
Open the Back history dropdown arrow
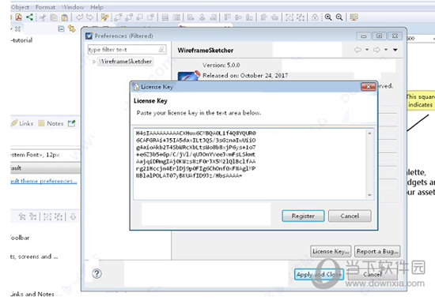pyautogui.click(x=367, y=50)
